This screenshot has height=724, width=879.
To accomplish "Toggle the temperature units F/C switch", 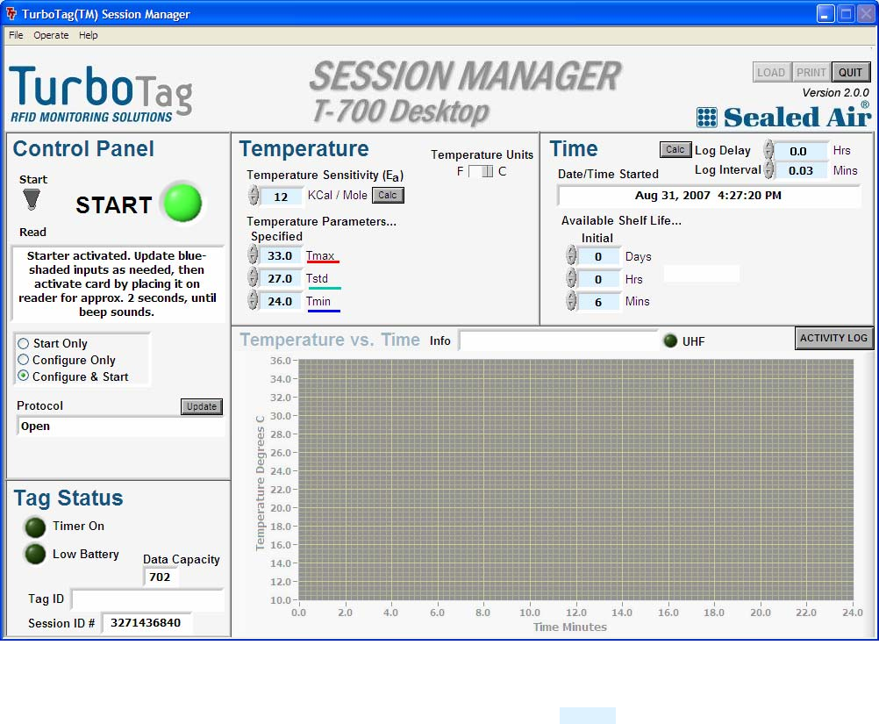I will [481, 171].
